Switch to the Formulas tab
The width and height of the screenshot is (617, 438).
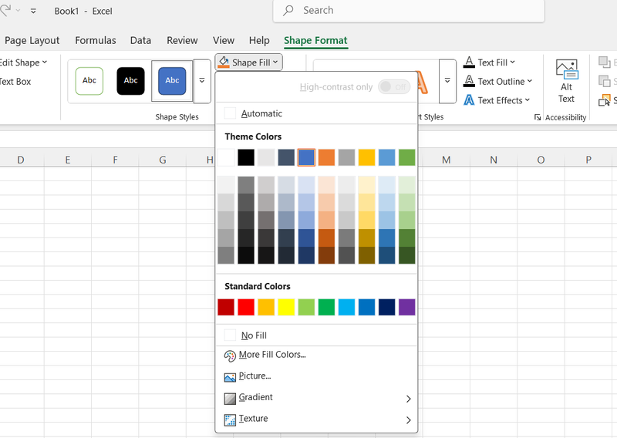(96, 41)
